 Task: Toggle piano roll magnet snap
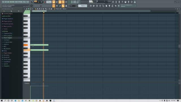(x=29, y=9)
